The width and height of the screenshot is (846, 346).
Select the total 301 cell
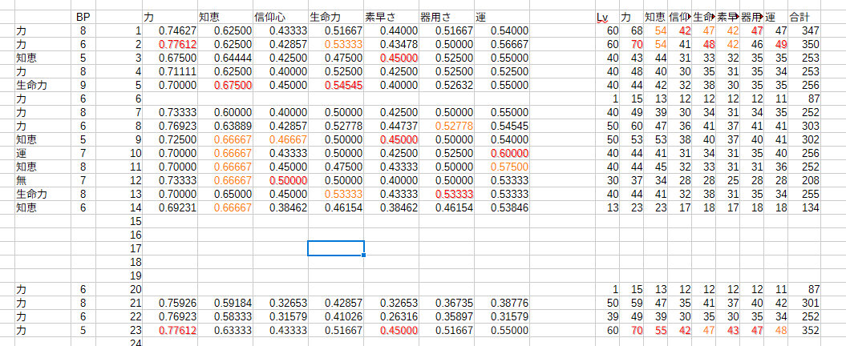coord(804,303)
